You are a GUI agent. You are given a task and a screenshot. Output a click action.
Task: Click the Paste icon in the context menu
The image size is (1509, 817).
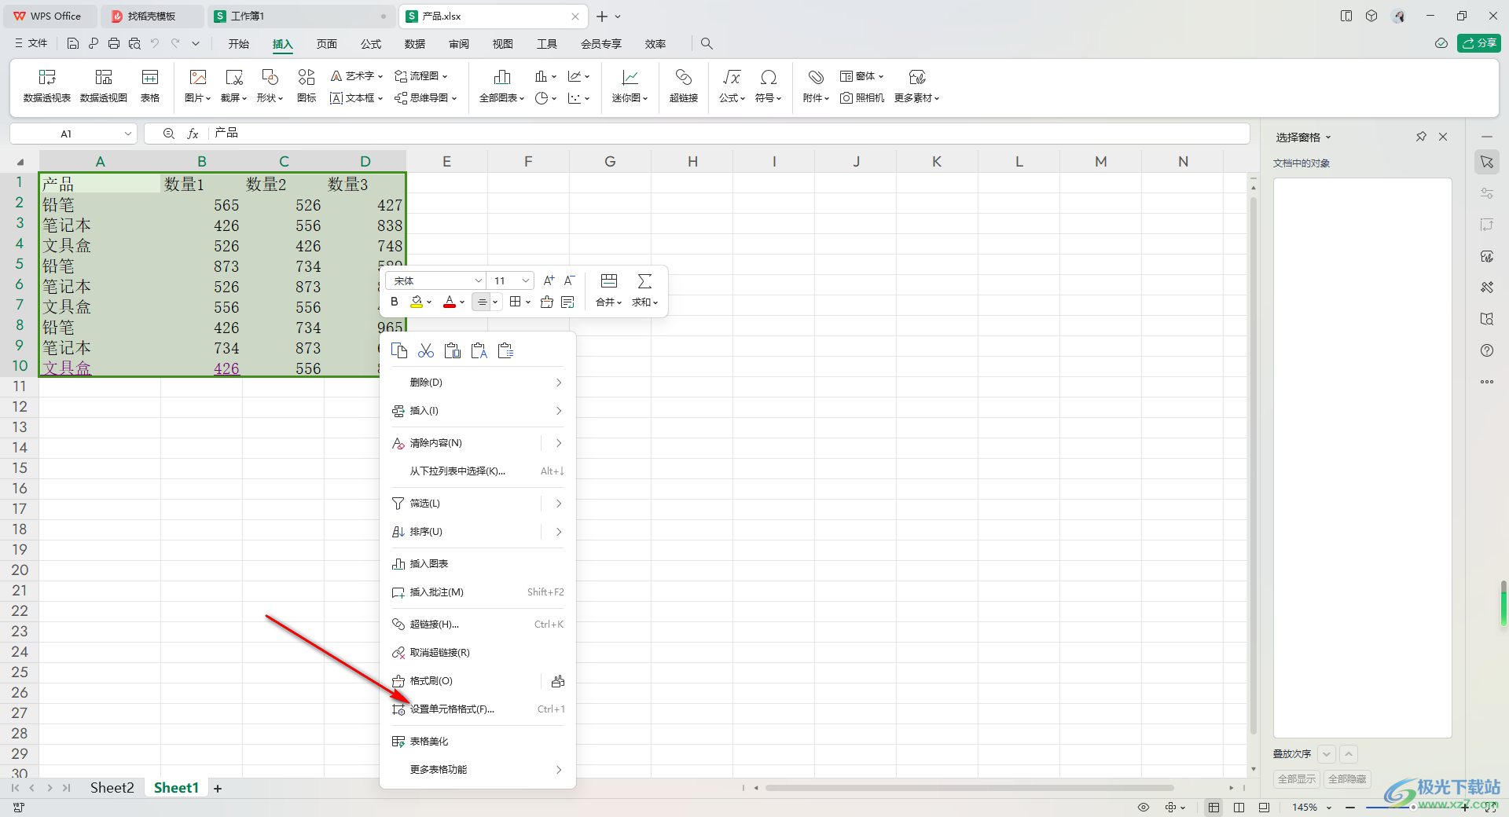pos(453,350)
